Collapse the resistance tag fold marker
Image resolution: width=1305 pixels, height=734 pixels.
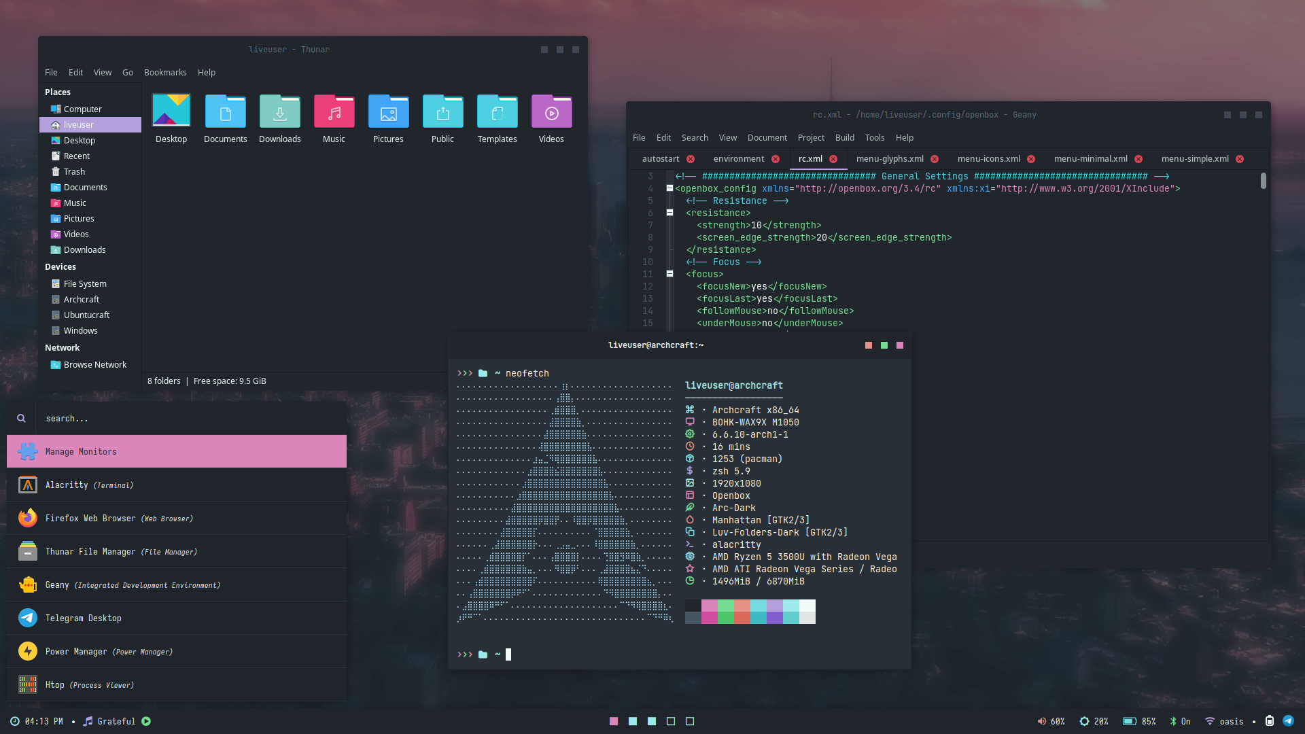coord(669,213)
